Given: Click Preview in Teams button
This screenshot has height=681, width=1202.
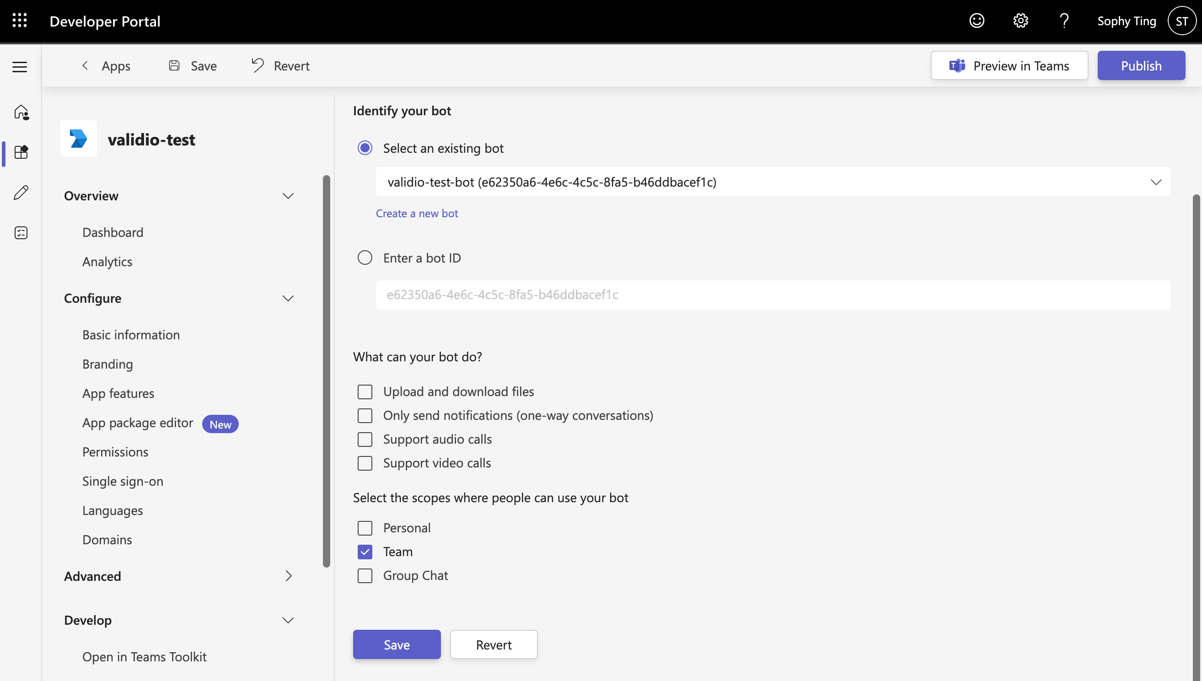Looking at the screenshot, I should coord(1009,65).
